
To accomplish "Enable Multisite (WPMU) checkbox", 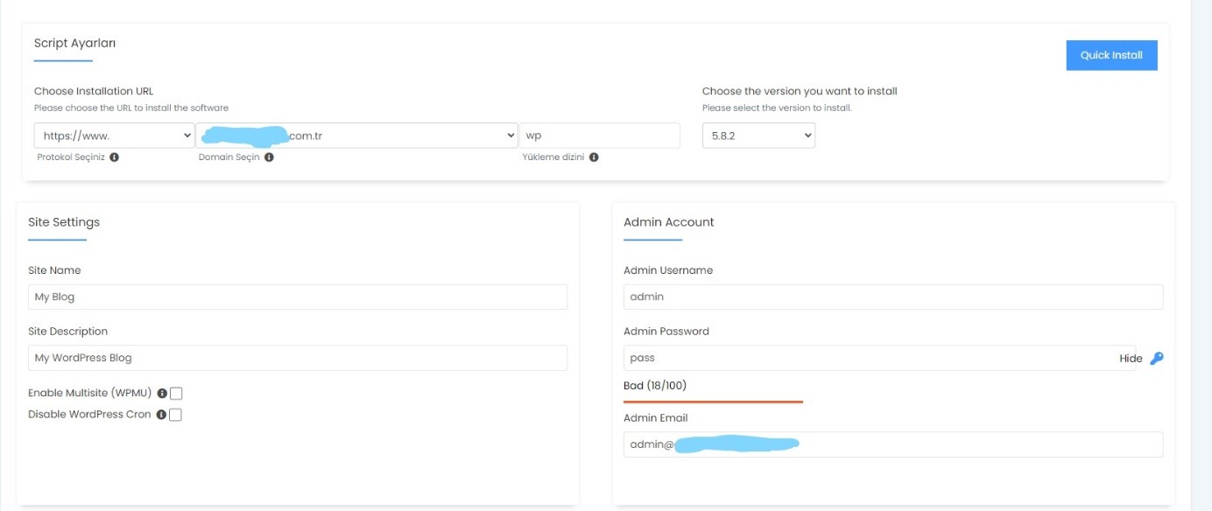I will pyautogui.click(x=176, y=394).
